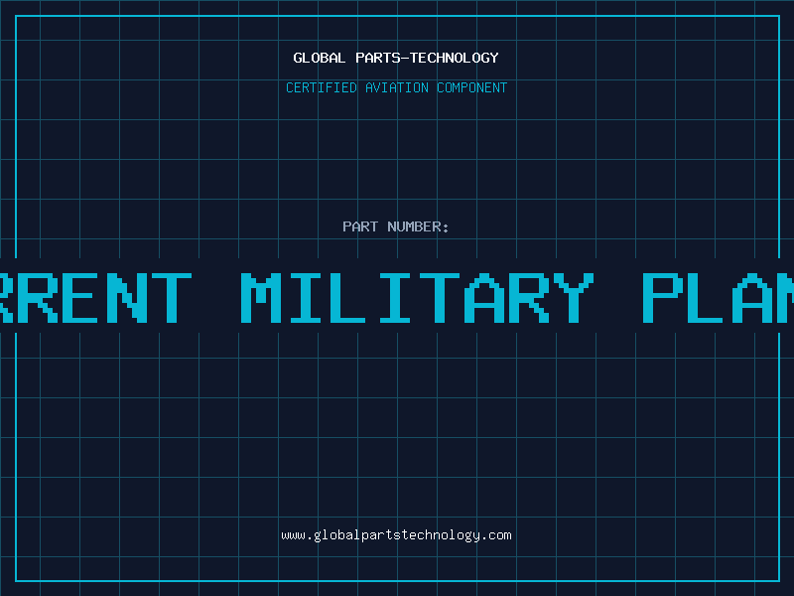This screenshot has width=794, height=596.
Task: Click the 'GLOBAL PARTS-TECHNOLOGY' heading
Action: click(x=396, y=59)
